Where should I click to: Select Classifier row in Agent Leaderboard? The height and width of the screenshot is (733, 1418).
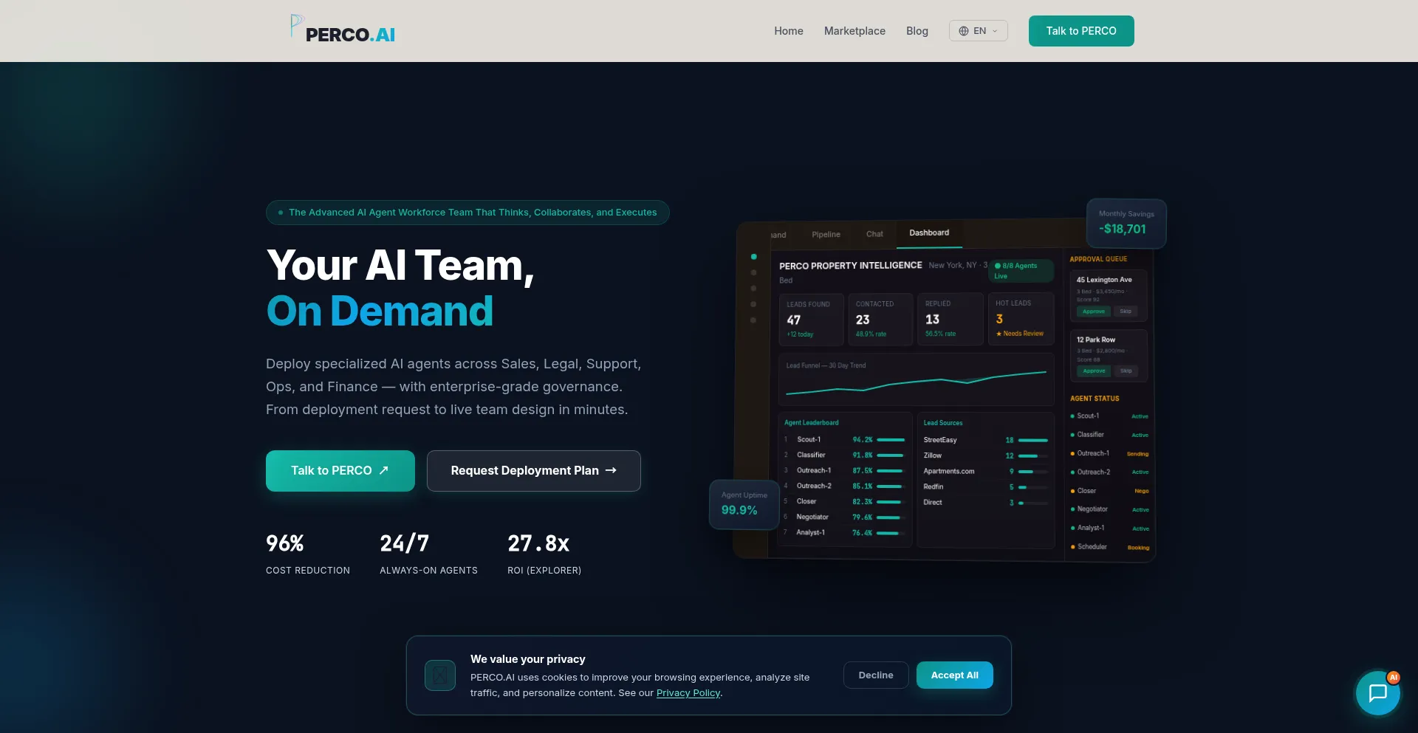coord(845,455)
